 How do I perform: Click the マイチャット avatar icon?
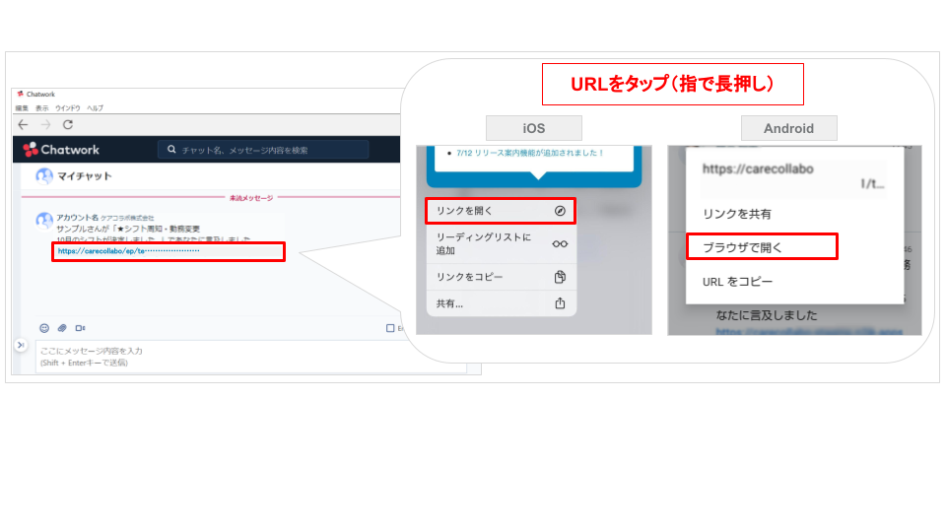(x=44, y=176)
